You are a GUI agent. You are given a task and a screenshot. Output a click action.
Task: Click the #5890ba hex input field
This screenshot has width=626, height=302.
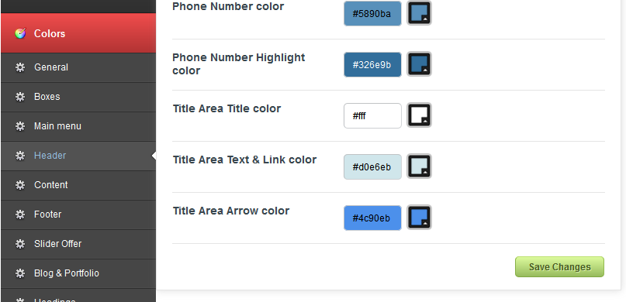coord(372,13)
